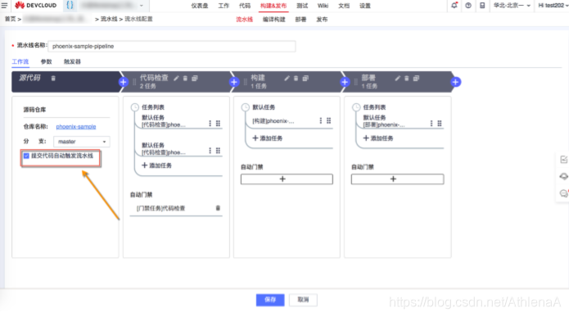Edit the 构建 stage with pencil icon
The image size is (569, 317).
pyautogui.click(x=287, y=78)
